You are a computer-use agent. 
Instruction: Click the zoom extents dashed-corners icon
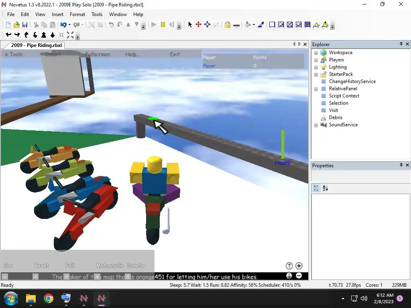coord(70,34)
